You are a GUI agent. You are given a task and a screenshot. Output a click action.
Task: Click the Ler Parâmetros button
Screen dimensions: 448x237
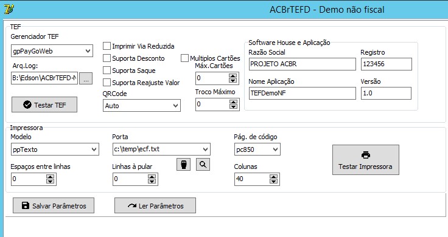(x=155, y=205)
